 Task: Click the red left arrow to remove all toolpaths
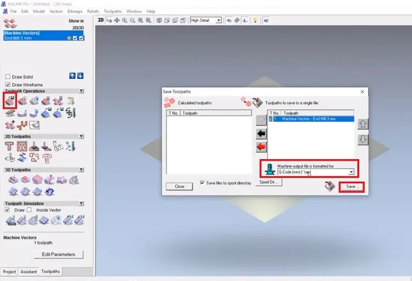[261, 147]
